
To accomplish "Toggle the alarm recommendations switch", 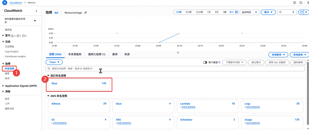I will (205, 62).
